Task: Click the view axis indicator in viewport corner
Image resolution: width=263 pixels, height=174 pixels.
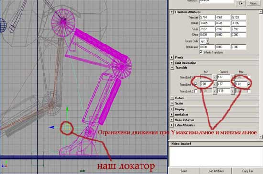Action: tap(5, 164)
